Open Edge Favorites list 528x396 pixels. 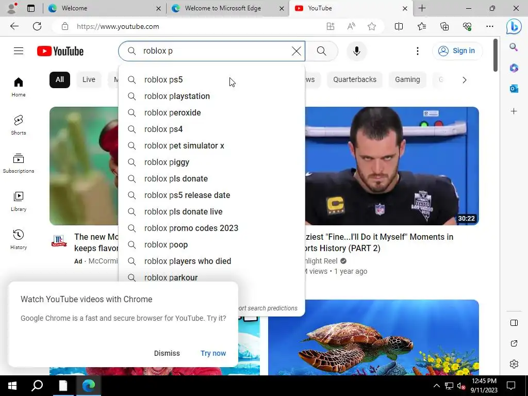click(422, 26)
